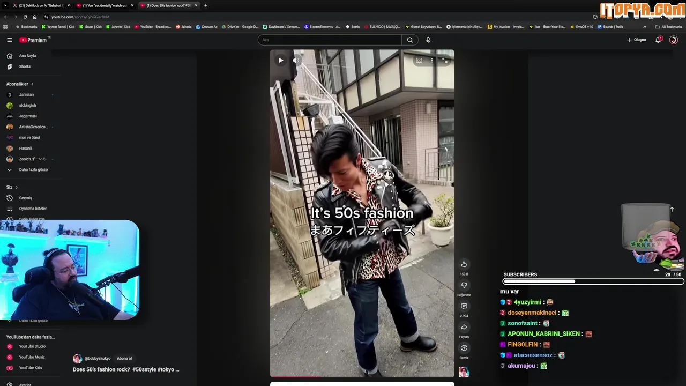Play the Short video
The image size is (686, 386).
[281, 61]
